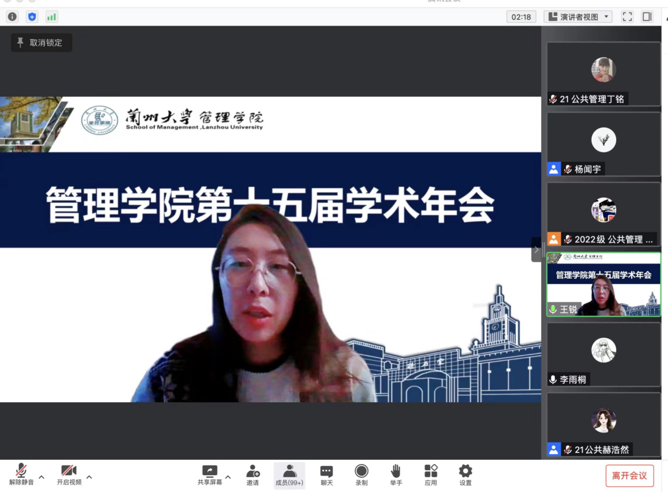Open the 邀请 invite icon
The image size is (668, 492).
[x=253, y=474]
